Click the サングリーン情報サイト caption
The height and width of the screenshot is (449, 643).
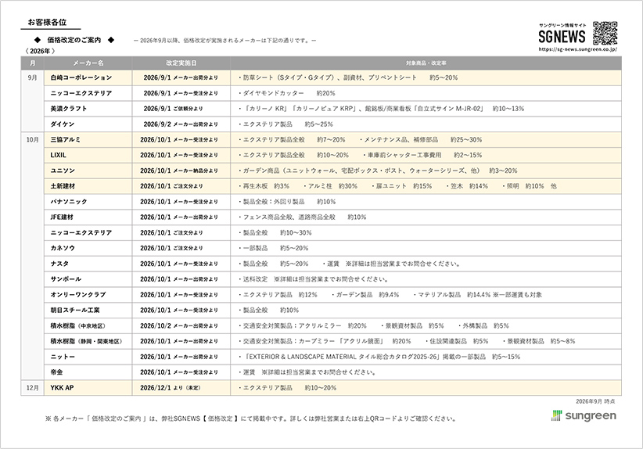[562, 26]
